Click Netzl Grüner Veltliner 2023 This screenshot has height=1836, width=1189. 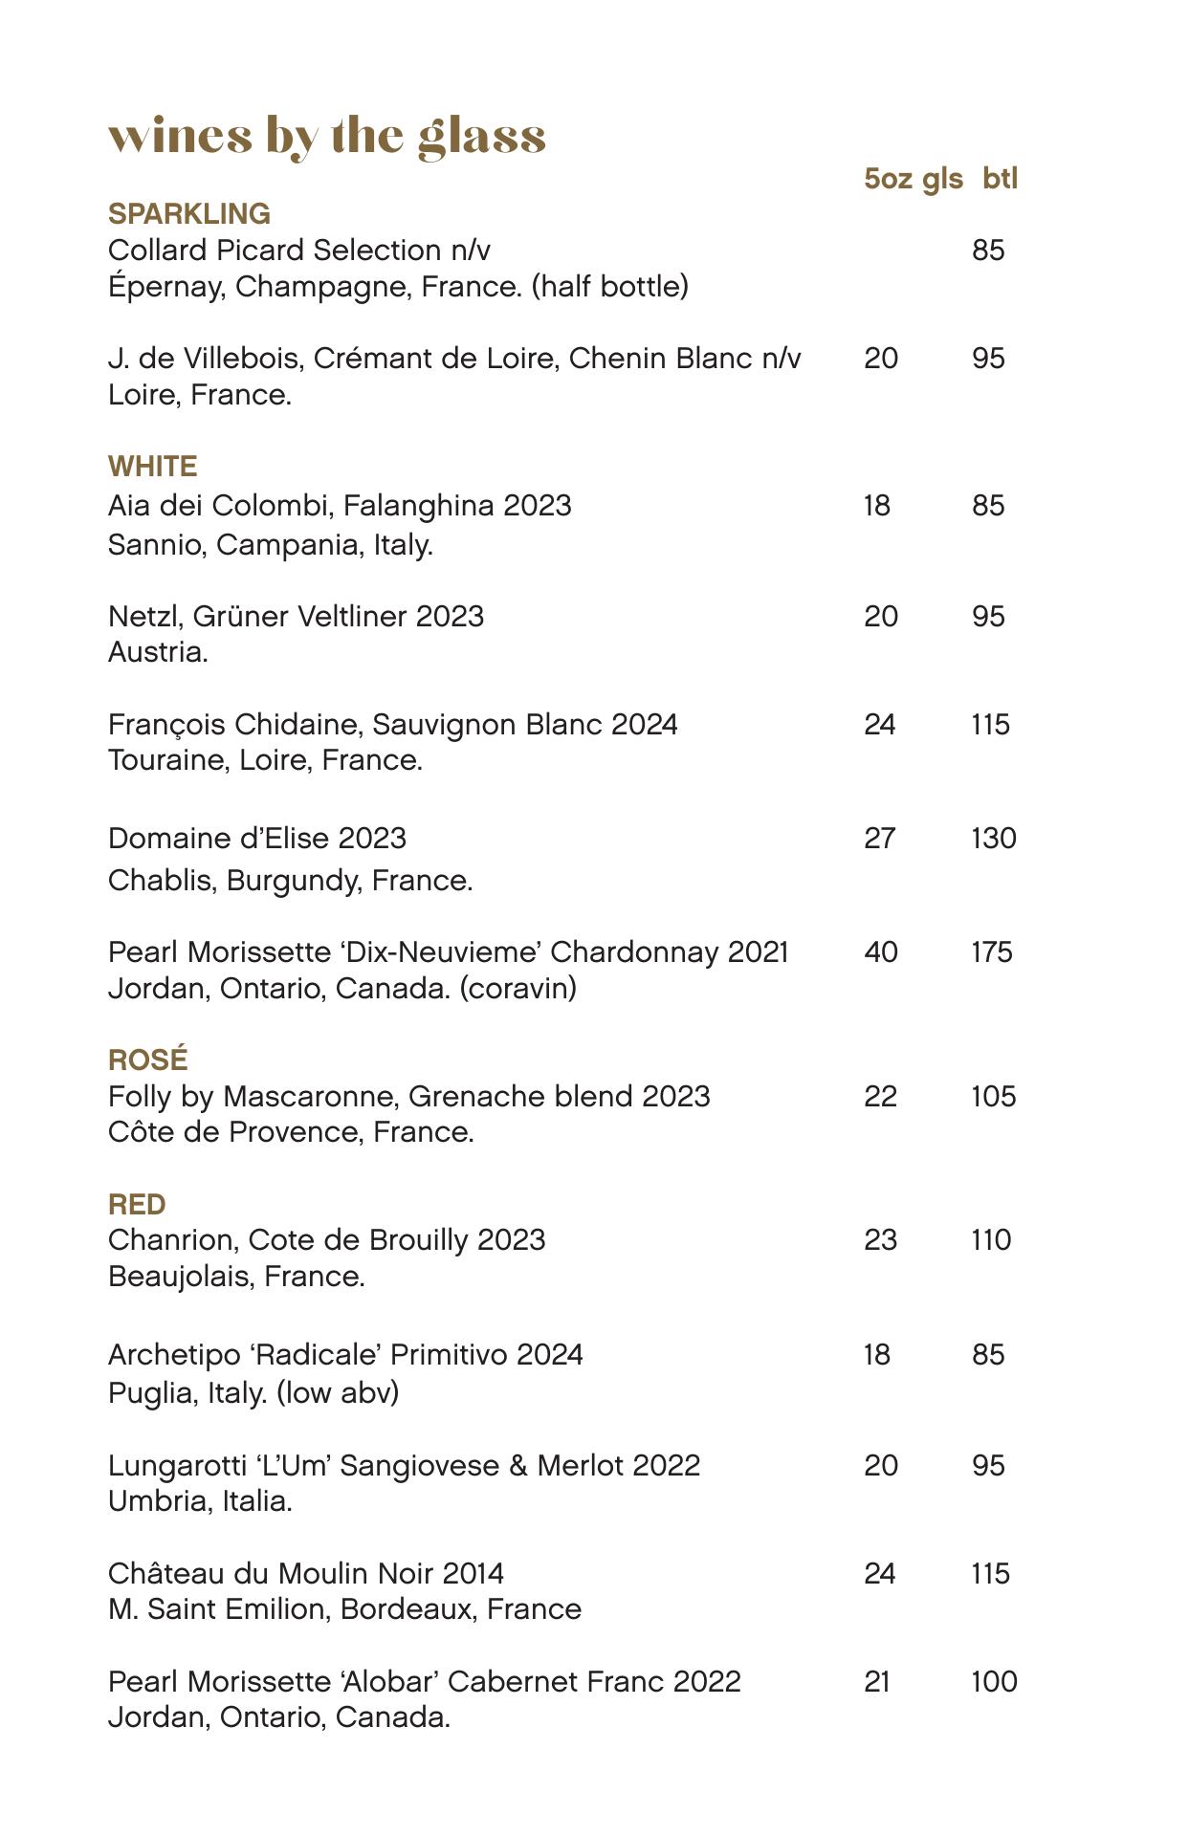pyautogui.click(x=296, y=617)
